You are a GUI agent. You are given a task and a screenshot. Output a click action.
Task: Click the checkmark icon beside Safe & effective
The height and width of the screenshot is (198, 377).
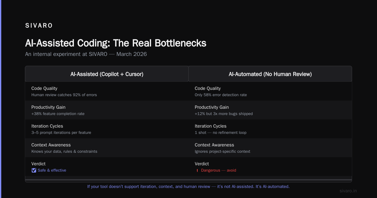(34, 170)
